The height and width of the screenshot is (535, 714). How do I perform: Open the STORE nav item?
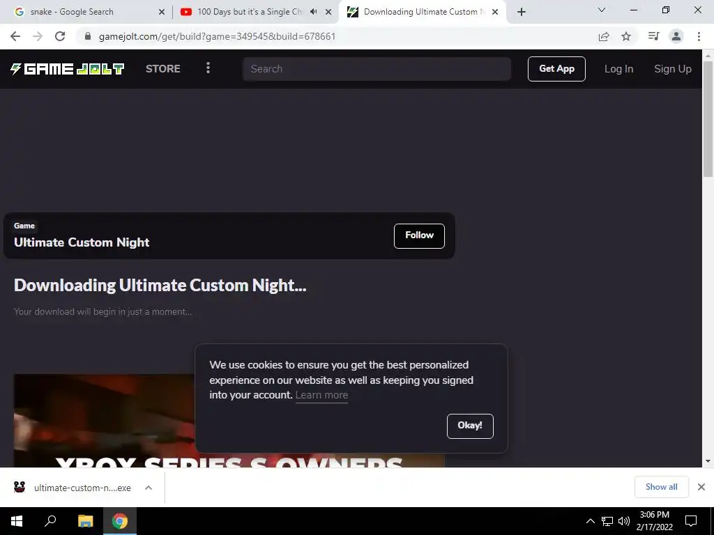point(163,69)
